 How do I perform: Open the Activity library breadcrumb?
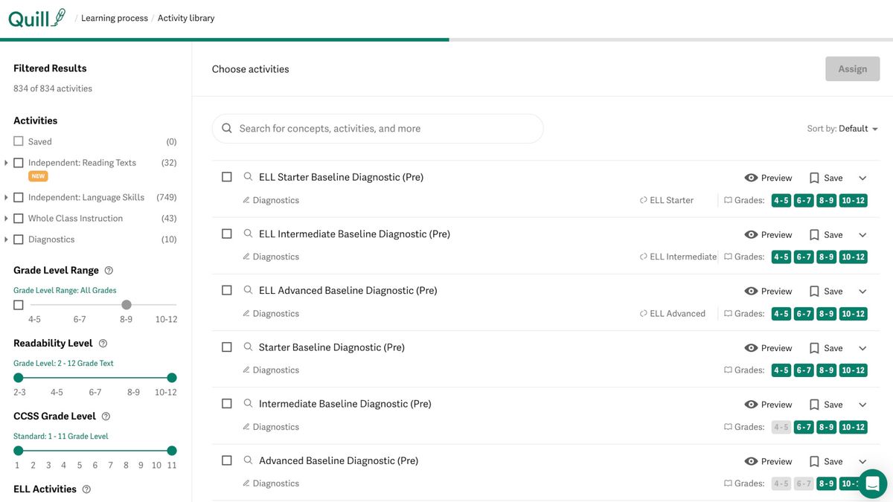point(186,19)
